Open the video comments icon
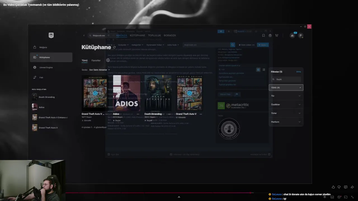This screenshot has height=201, width=358. tap(346, 187)
